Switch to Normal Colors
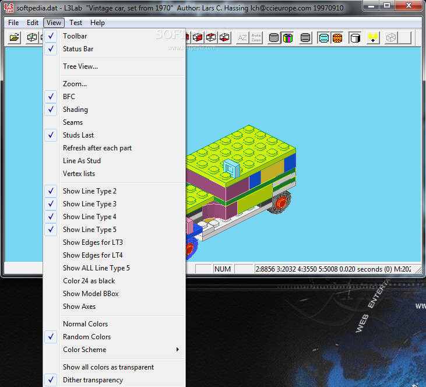Viewport: 426px width, 387px height. [114, 324]
